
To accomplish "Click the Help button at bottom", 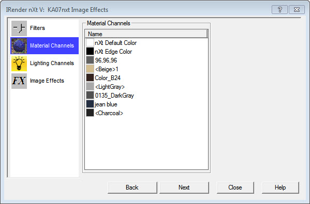I will (x=281, y=187).
